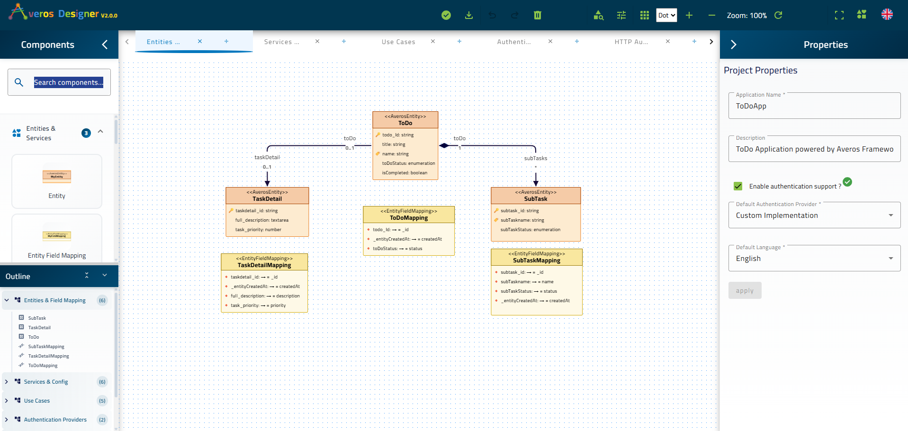Expand Use Cases outline node
The width and height of the screenshot is (908, 431).
[7, 401]
